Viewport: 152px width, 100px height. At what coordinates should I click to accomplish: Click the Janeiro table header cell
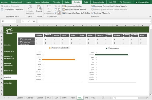pos(39,35)
